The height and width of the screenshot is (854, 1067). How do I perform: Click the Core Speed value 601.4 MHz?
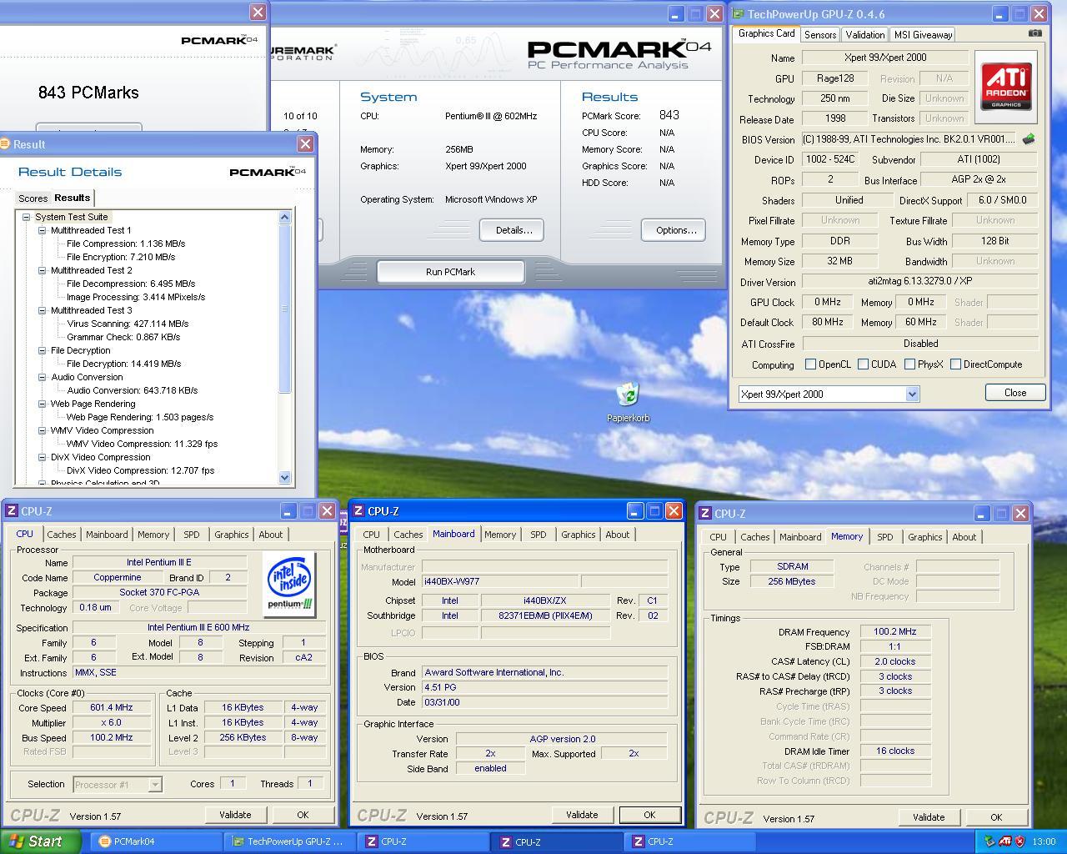tap(112, 707)
